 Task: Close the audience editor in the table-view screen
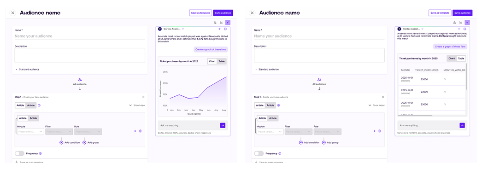click(x=252, y=13)
